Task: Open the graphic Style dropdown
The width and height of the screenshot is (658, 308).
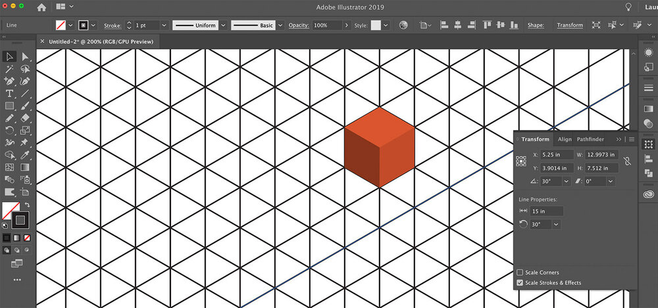Action: pos(386,25)
